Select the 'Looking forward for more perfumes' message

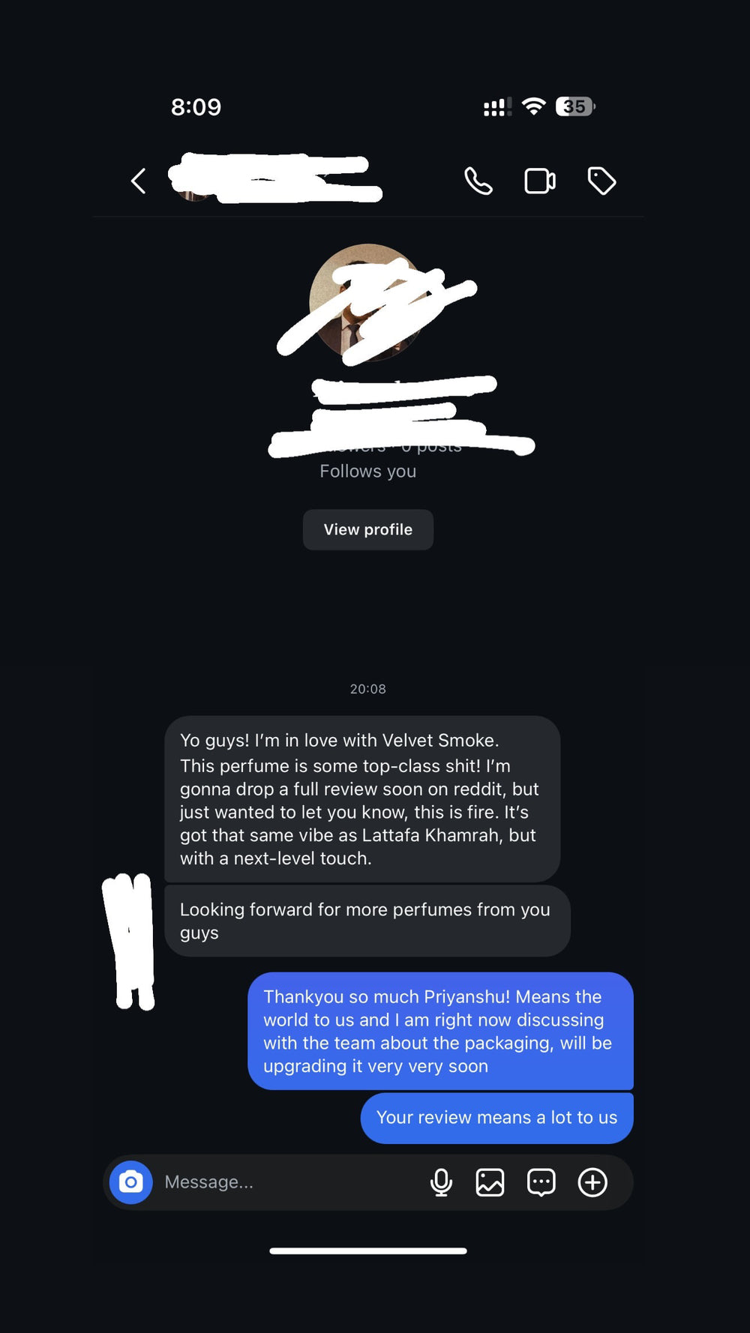367,921
